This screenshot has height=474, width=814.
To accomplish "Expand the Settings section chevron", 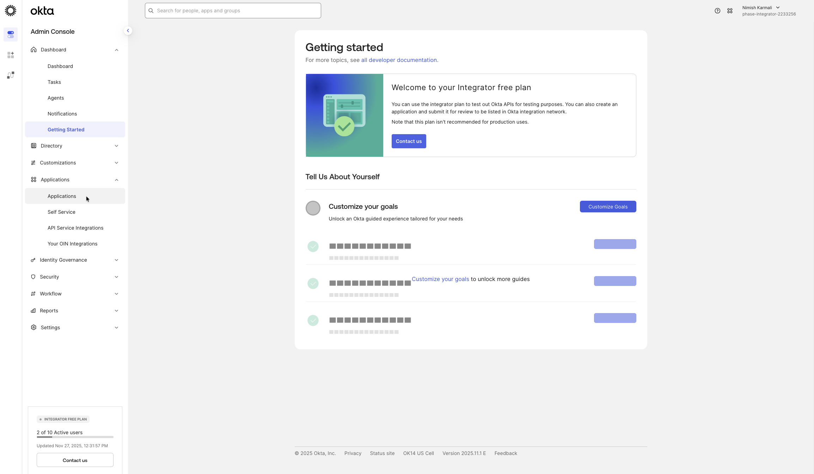I will pos(116,328).
